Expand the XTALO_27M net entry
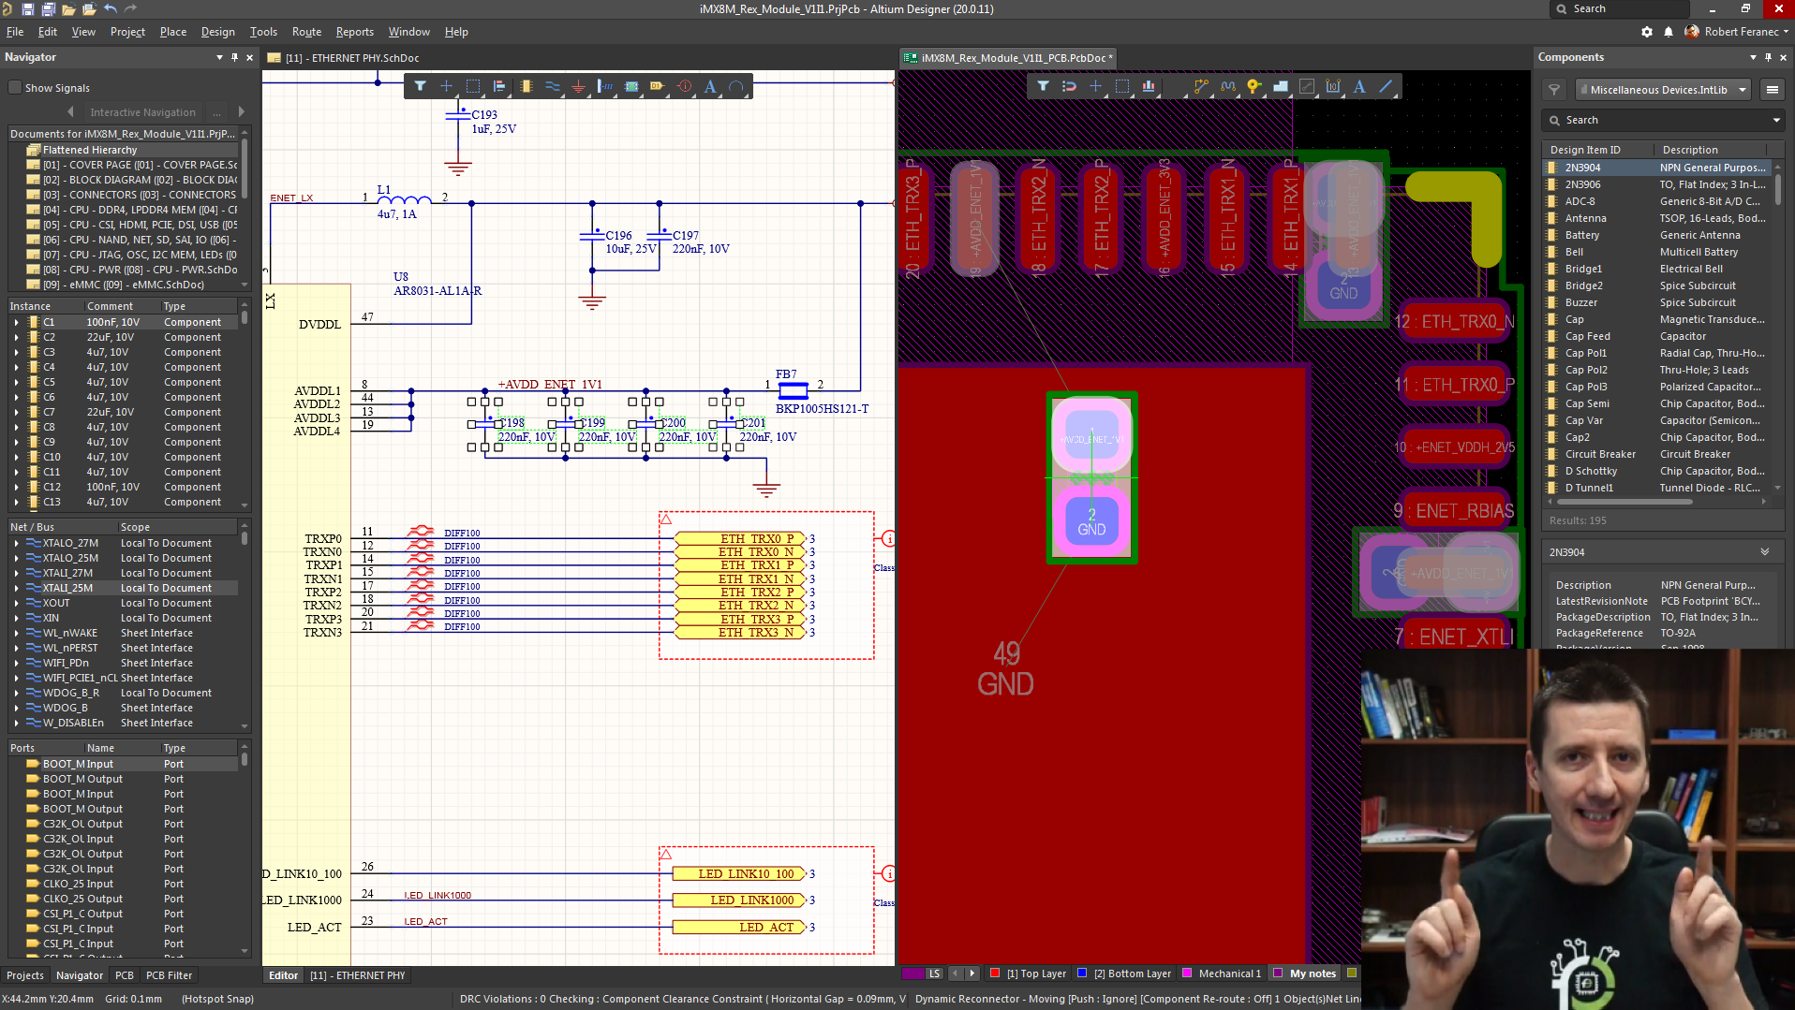Screen dimensions: 1795x1010 16,543
